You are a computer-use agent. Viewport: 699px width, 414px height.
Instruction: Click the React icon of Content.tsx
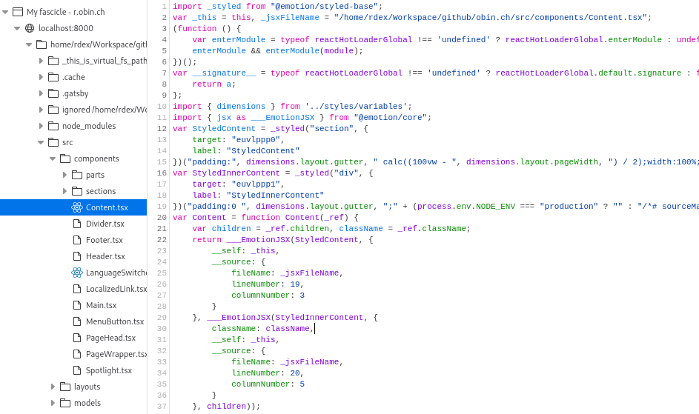[77, 207]
